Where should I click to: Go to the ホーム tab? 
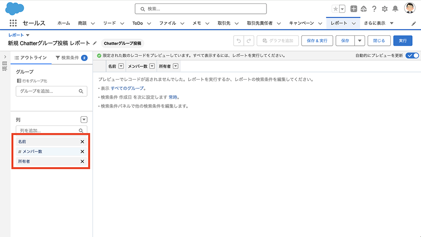(64, 23)
